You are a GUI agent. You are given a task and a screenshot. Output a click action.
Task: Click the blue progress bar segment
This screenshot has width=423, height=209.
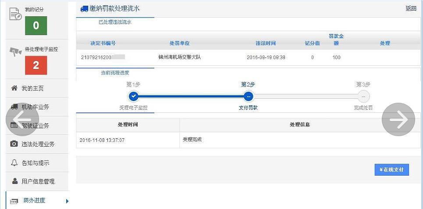coord(191,96)
